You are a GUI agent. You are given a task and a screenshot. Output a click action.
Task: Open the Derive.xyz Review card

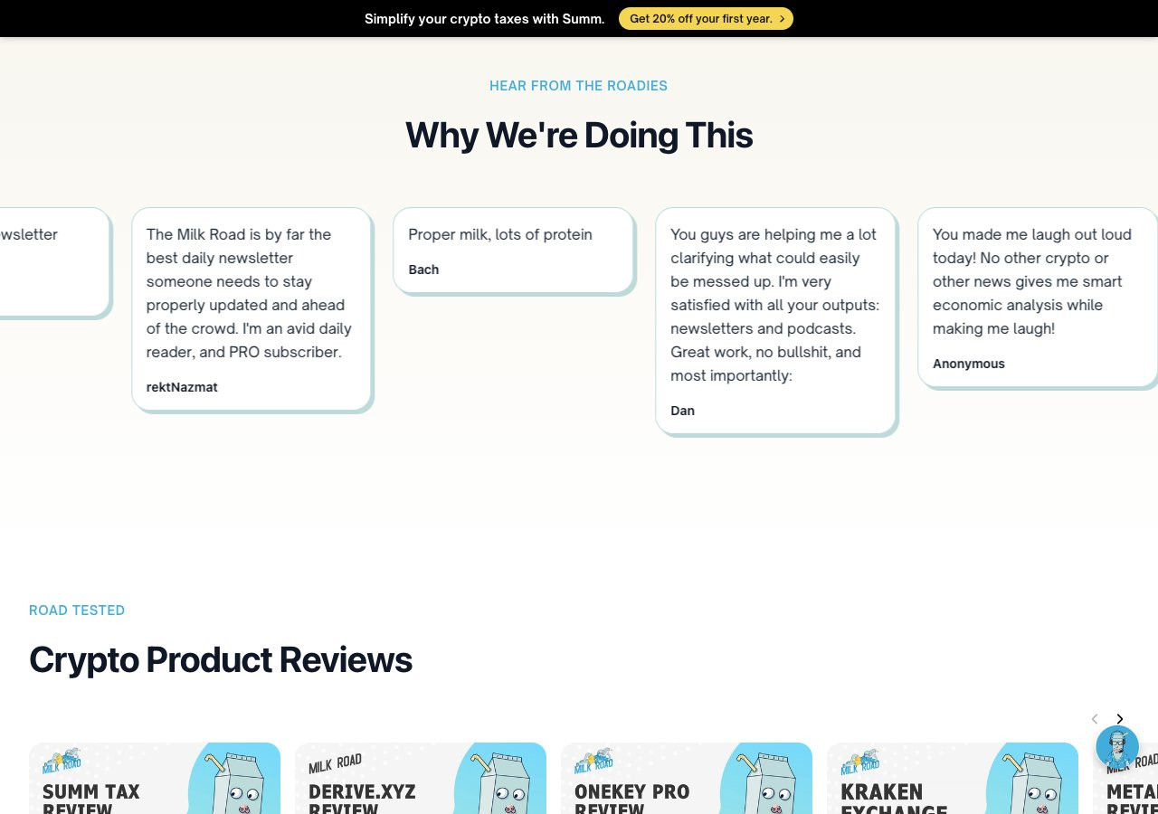point(421,779)
